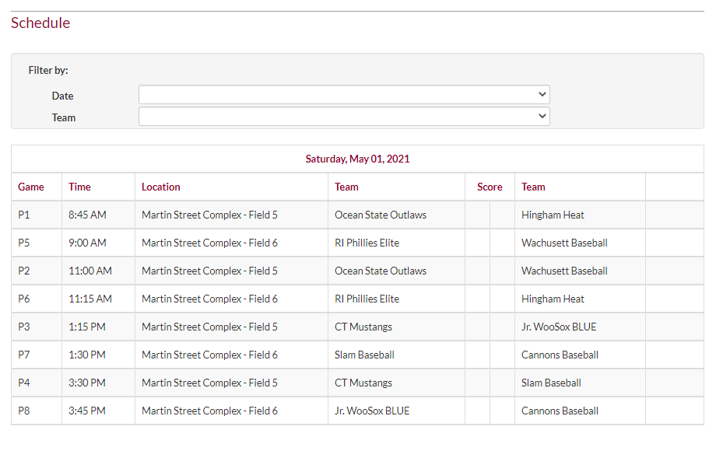The image size is (716, 451).
Task: Select Slam Baseball in the P7 row
Action: pos(364,355)
